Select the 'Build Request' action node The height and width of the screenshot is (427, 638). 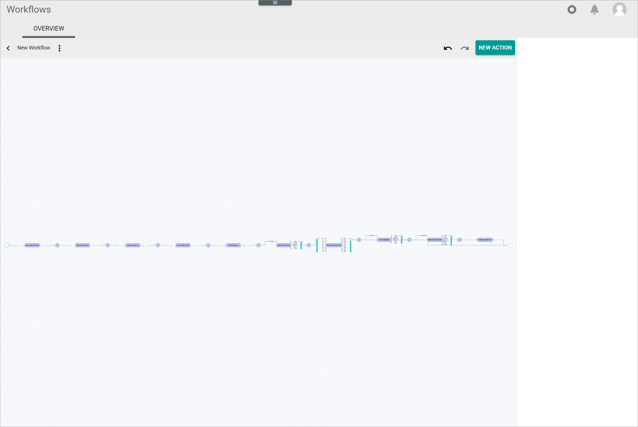click(233, 245)
